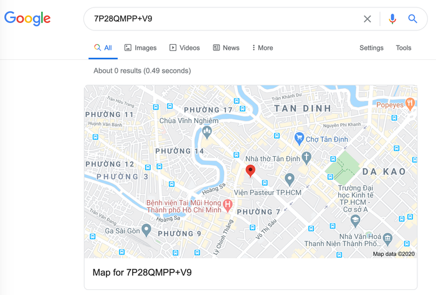Switch to the Images tab
This screenshot has width=436, height=295.
(x=140, y=48)
